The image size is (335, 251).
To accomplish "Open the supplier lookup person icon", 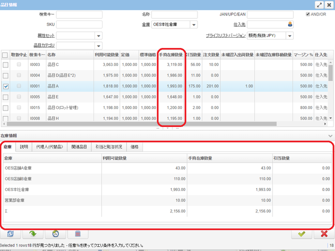I will coord(290,24).
